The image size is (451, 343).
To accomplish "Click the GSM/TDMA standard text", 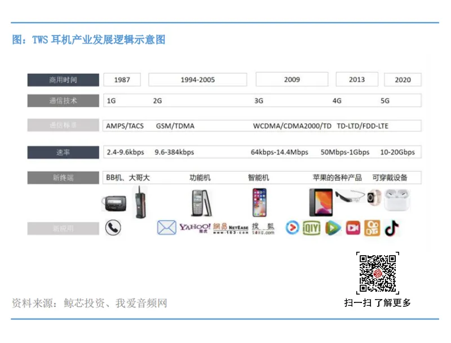I will point(175,126).
